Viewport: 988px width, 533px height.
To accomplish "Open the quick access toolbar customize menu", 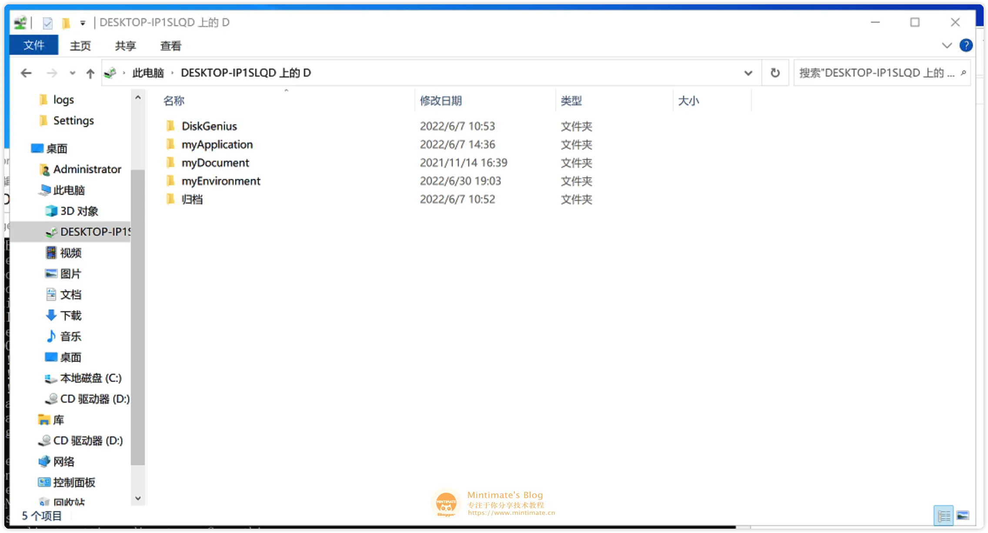I will [x=82, y=22].
